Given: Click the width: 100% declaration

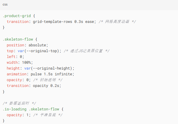Looking at the screenshot, I should (20, 63).
